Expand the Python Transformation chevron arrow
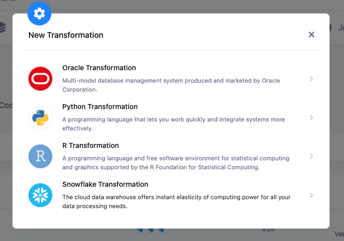The height and width of the screenshot is (241, 344). [x=311, y=118]
